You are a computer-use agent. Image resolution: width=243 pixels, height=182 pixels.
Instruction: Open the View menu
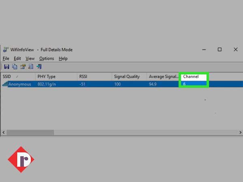click(30, 59)
